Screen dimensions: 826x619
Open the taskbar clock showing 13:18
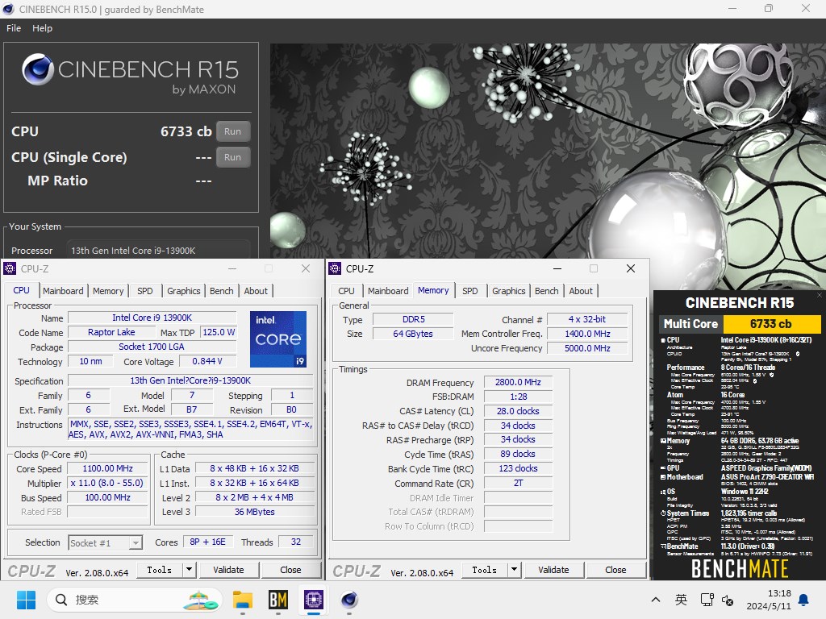pyautogui.click(x=769, y=600)
